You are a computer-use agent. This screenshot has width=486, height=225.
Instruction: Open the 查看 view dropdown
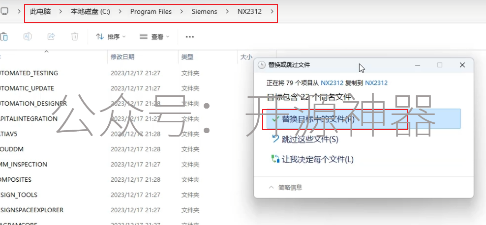pyautogui.click(x=154, y=37)
